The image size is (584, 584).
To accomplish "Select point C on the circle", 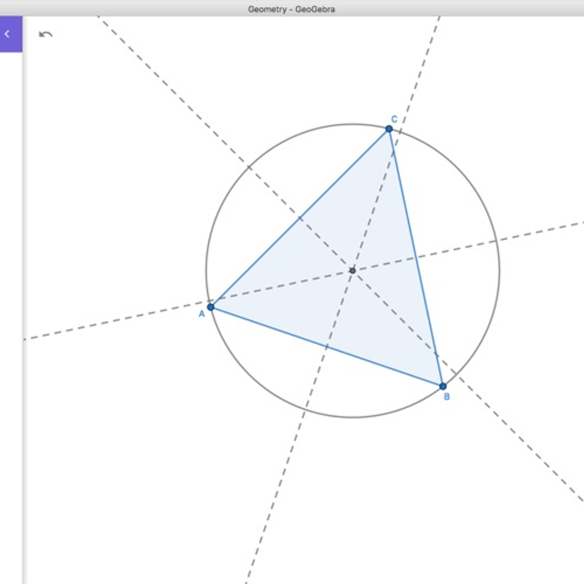I will coord(389,128).
